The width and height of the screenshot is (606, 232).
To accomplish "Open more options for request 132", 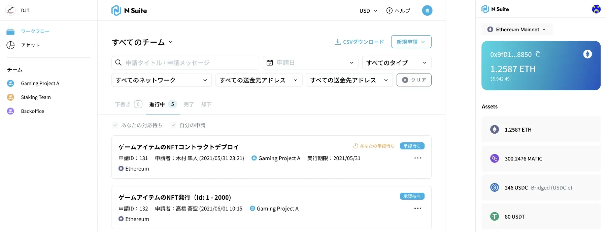I will coord(418,208).
